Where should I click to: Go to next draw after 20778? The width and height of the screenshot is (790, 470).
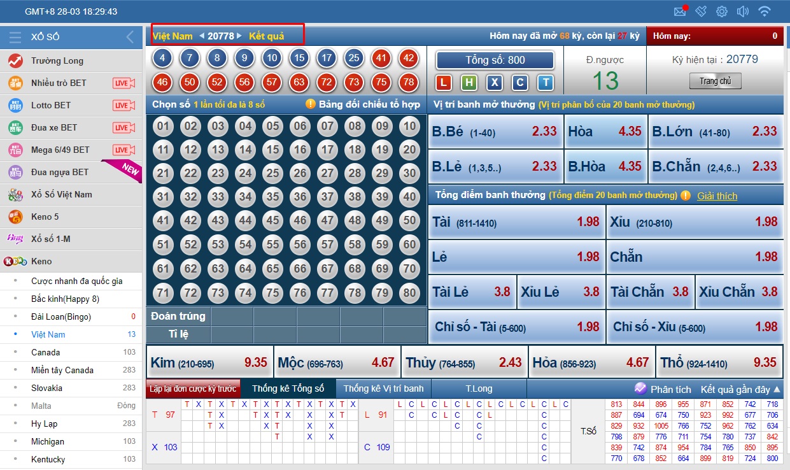click(x=239, y=36)
